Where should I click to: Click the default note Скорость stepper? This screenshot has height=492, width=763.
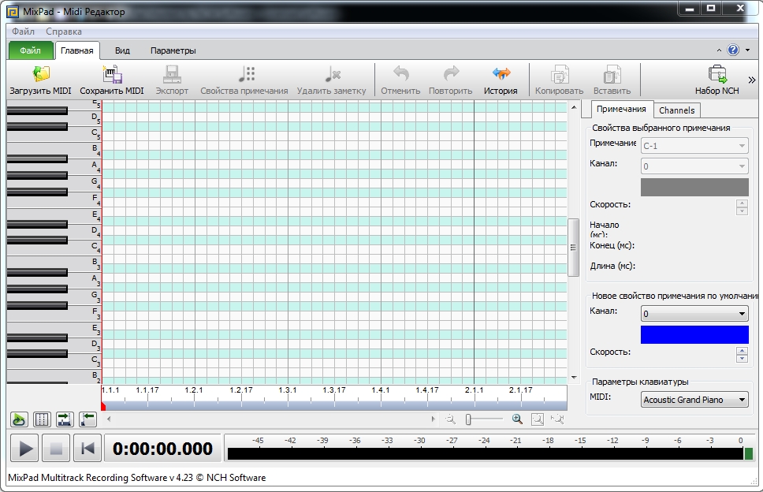pyautogui.click(x=742, y=355)
